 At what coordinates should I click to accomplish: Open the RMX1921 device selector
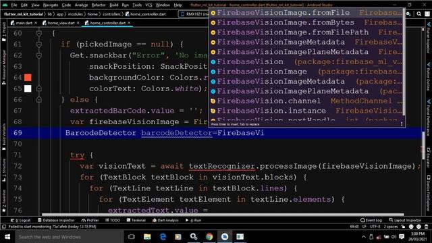click(x=194, y=14)
